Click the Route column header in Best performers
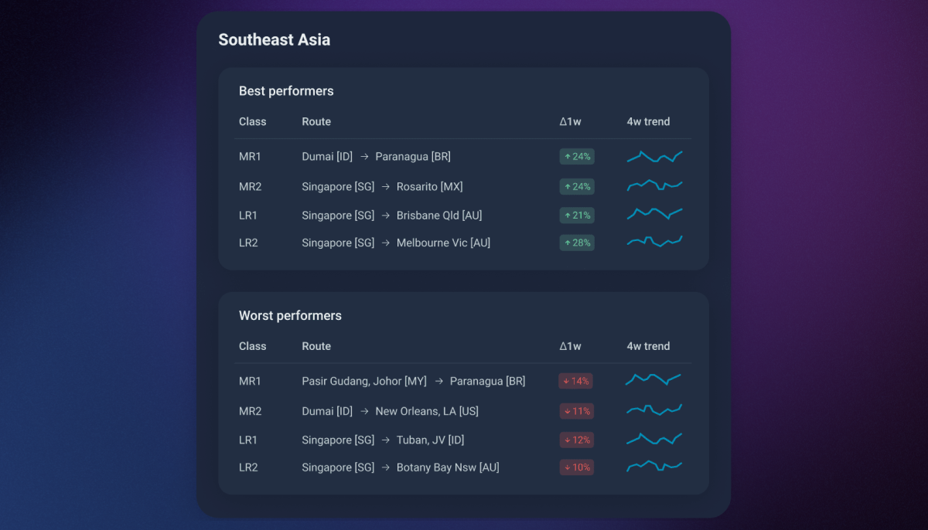The image size is (928, 530). 316,122
